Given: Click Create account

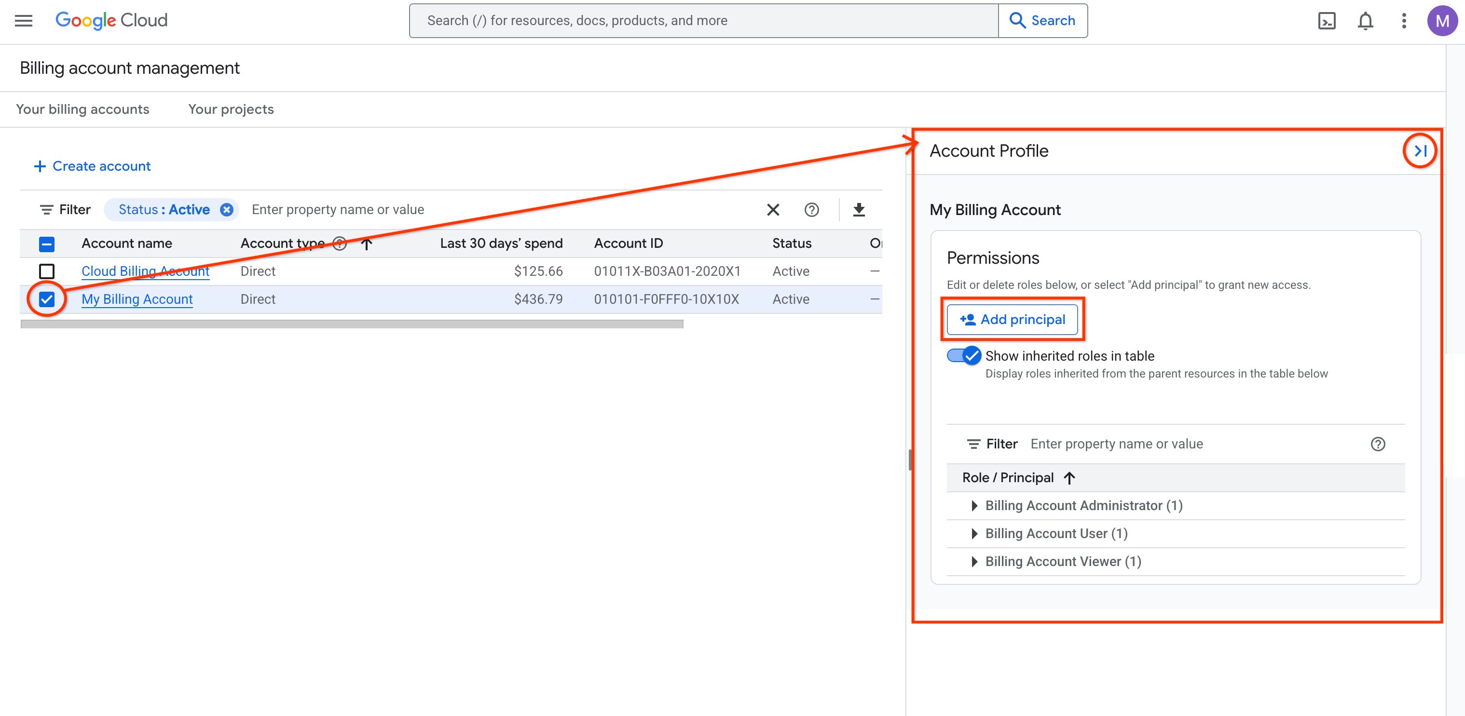Looking at the screenshot, I should [x=92, y=166].
